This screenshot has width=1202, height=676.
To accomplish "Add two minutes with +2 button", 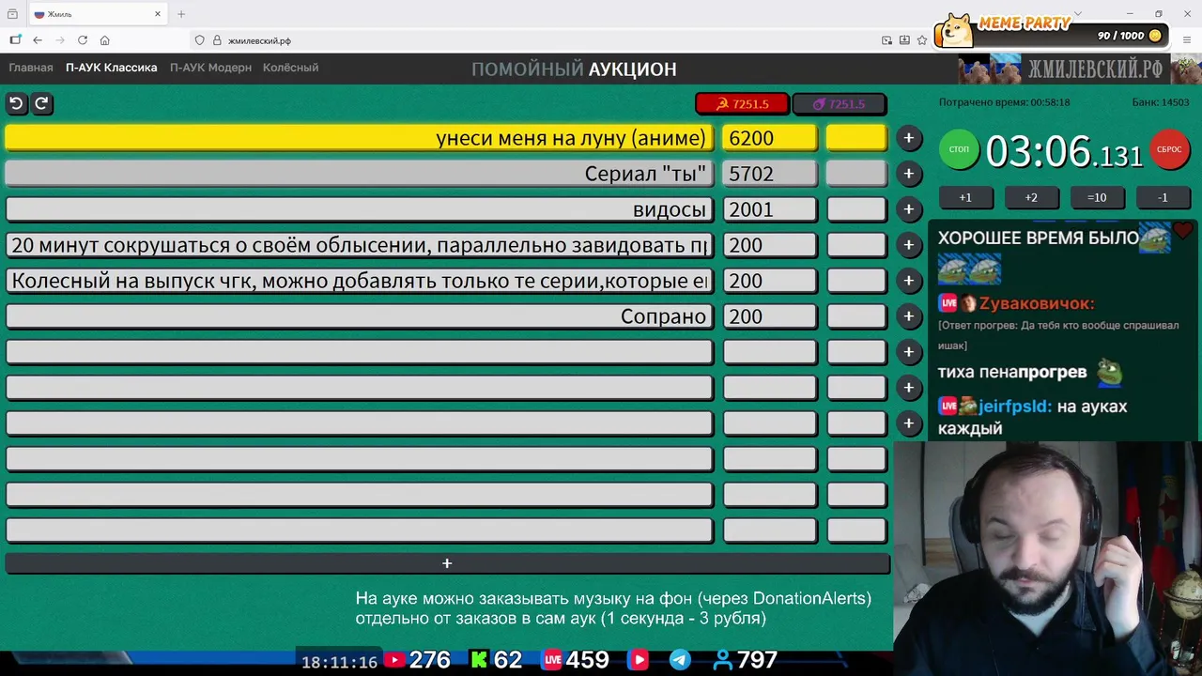I will [1031, 197].
